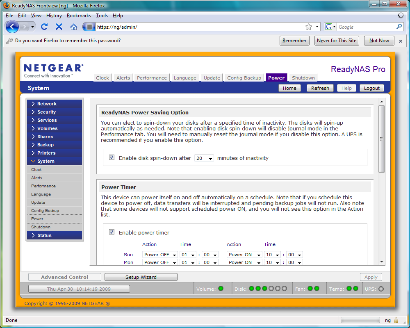Viewport: 410px width, 328px height.
Task: Open Mon Power ON hour dropdown 10
Action: (x=272, y=262)
